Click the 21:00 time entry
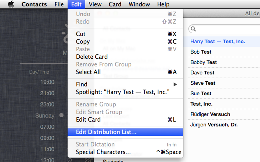This screenshot has width=260, height=162. point(47,93)
